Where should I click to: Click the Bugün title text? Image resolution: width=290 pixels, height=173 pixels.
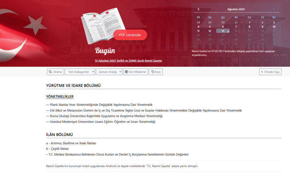coord(105,51)
